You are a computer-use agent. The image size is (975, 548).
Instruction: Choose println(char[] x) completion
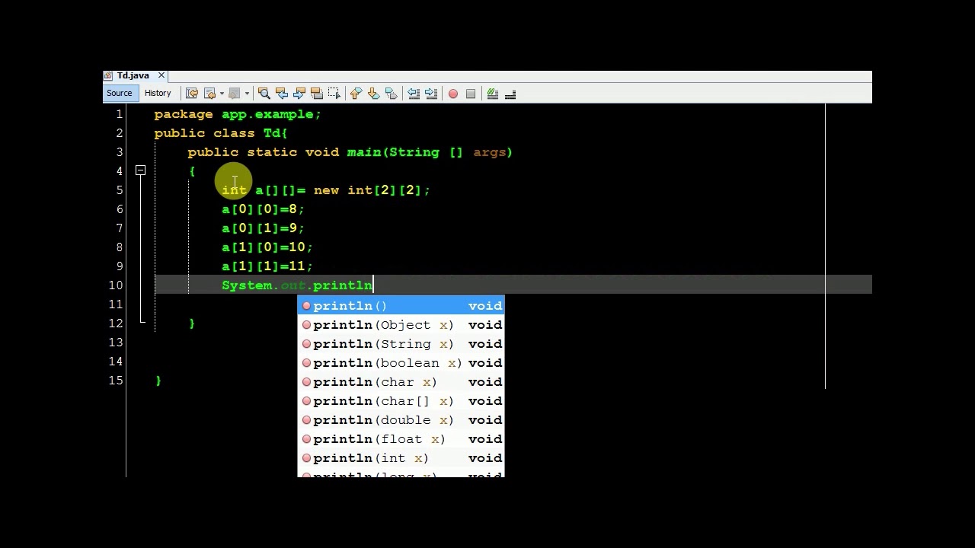pos(401,401)
